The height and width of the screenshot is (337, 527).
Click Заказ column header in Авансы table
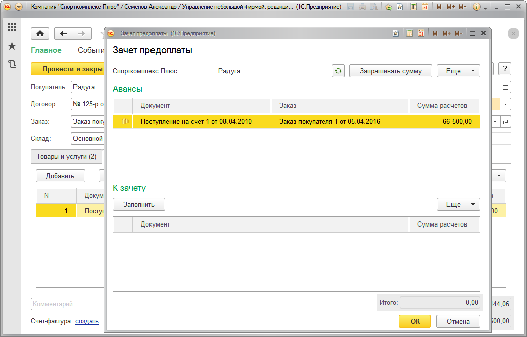340,105
